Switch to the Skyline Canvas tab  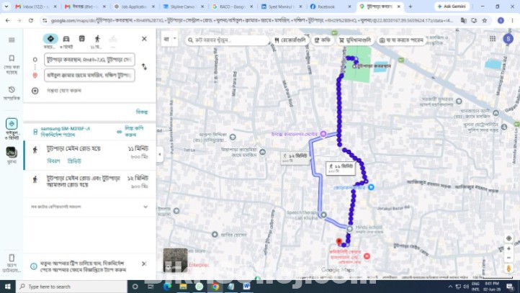click(183, 6)
